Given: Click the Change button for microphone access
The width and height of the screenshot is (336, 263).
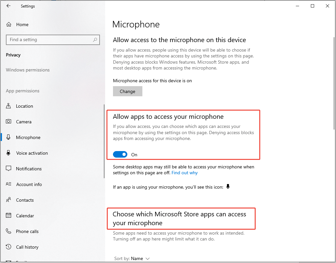Looking at the screenshot, I should [x=127, y=91].
